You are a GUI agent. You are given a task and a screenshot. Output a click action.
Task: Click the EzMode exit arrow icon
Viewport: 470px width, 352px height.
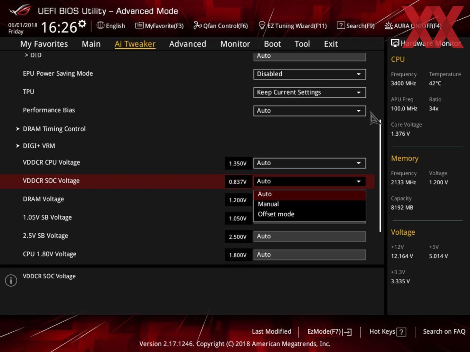click(x=348, y=332)
